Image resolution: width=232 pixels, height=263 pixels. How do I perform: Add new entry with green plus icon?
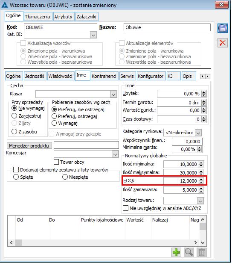[x=176, y=252]
